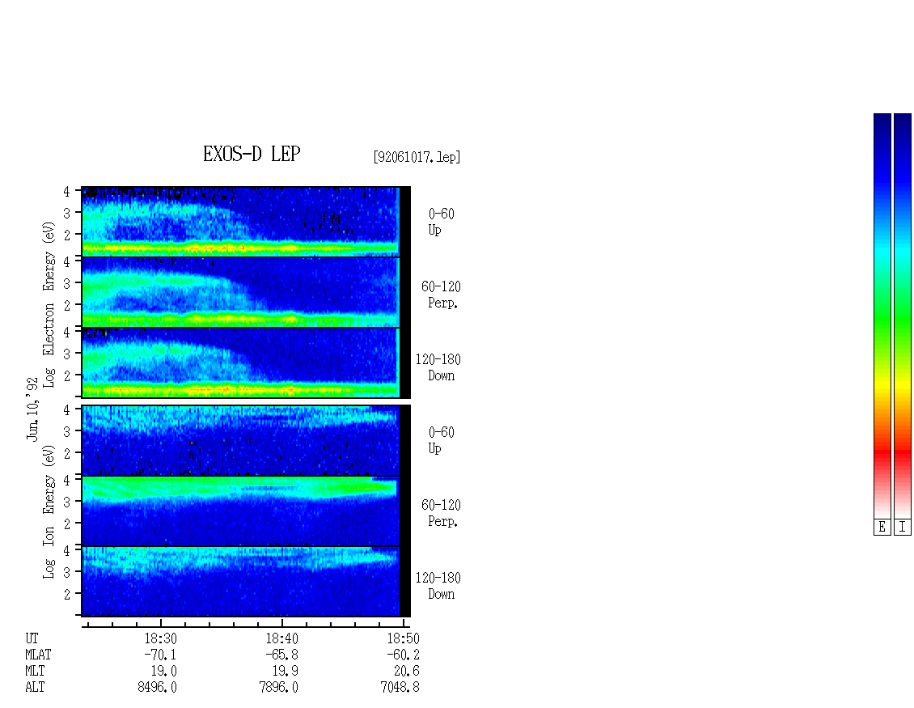This screenshot has height=708, width=914.
Task: Click the 0-60 Up label beside ion panel
Action: click(442, 440)
